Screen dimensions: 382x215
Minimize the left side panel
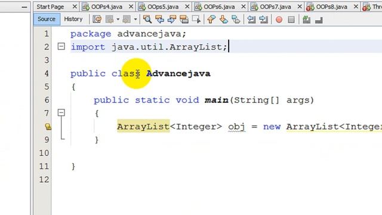24,7
